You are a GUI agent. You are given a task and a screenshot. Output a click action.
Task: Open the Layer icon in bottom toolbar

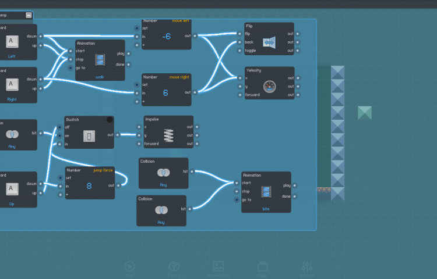coord(263,266)
